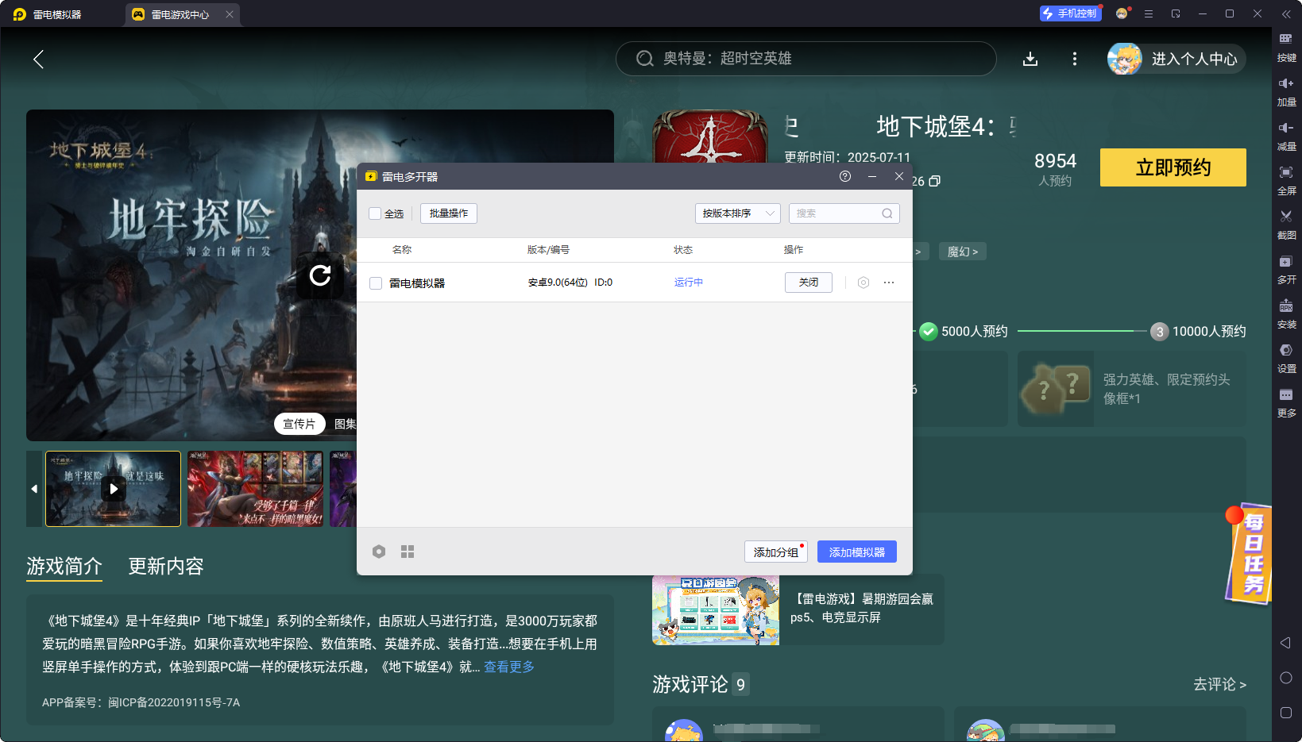Open the 按键 keymapping tool in sidebar
Image resolution: width=1302 pixels, height=742 pixels.
pyautogui.click(x=1286, y=46)
